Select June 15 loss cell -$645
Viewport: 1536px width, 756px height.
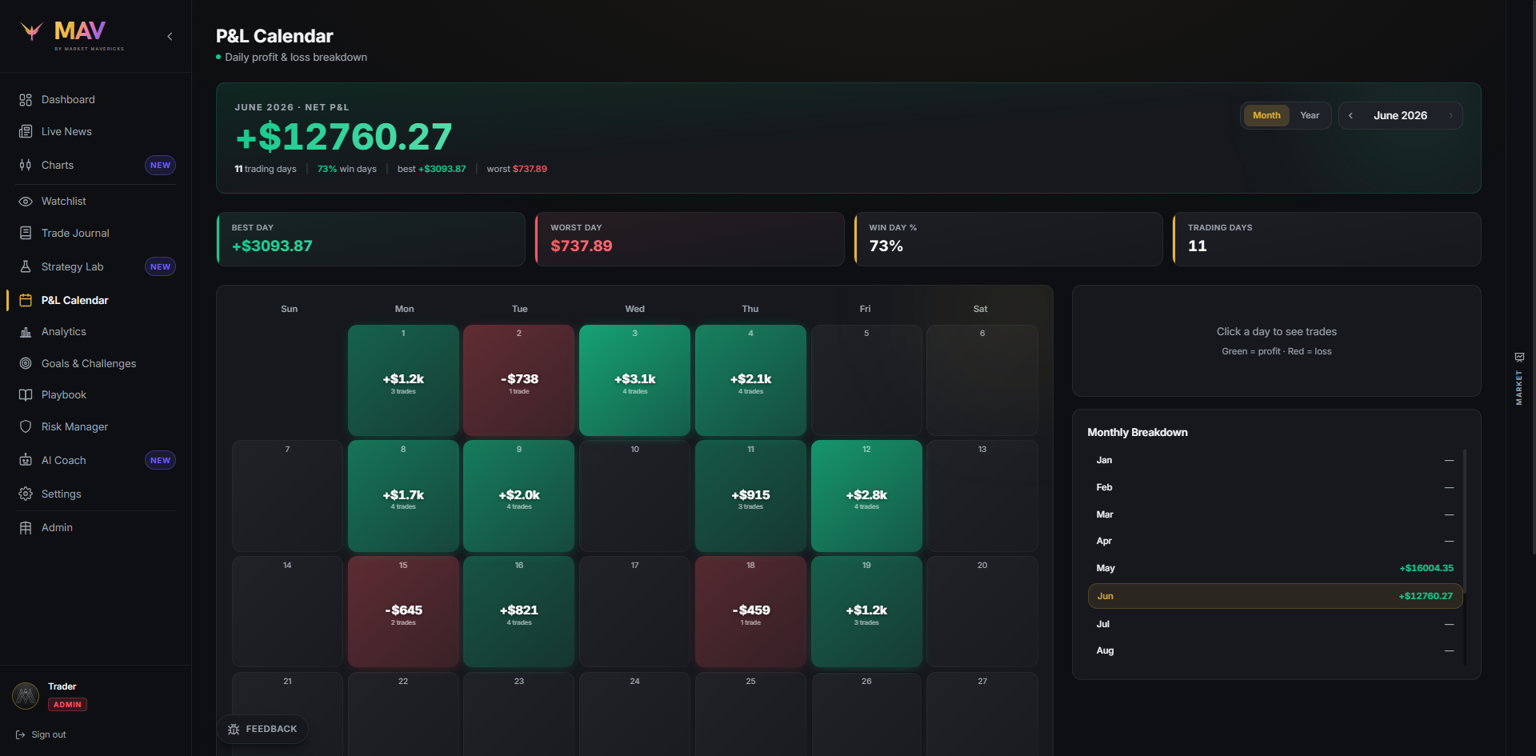403,612
